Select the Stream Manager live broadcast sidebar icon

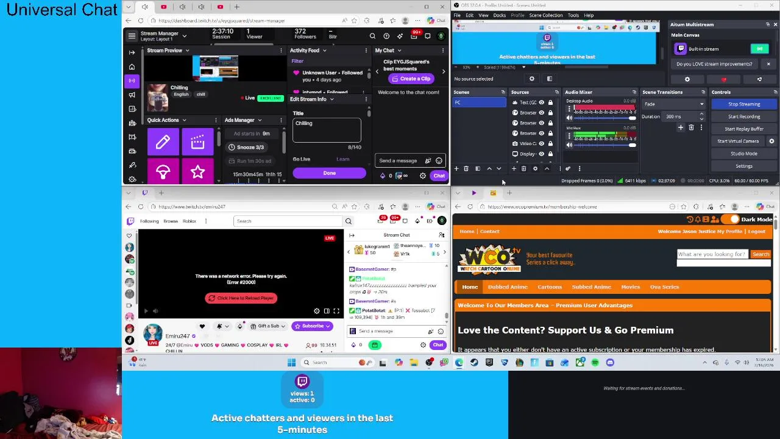point(132,80)
